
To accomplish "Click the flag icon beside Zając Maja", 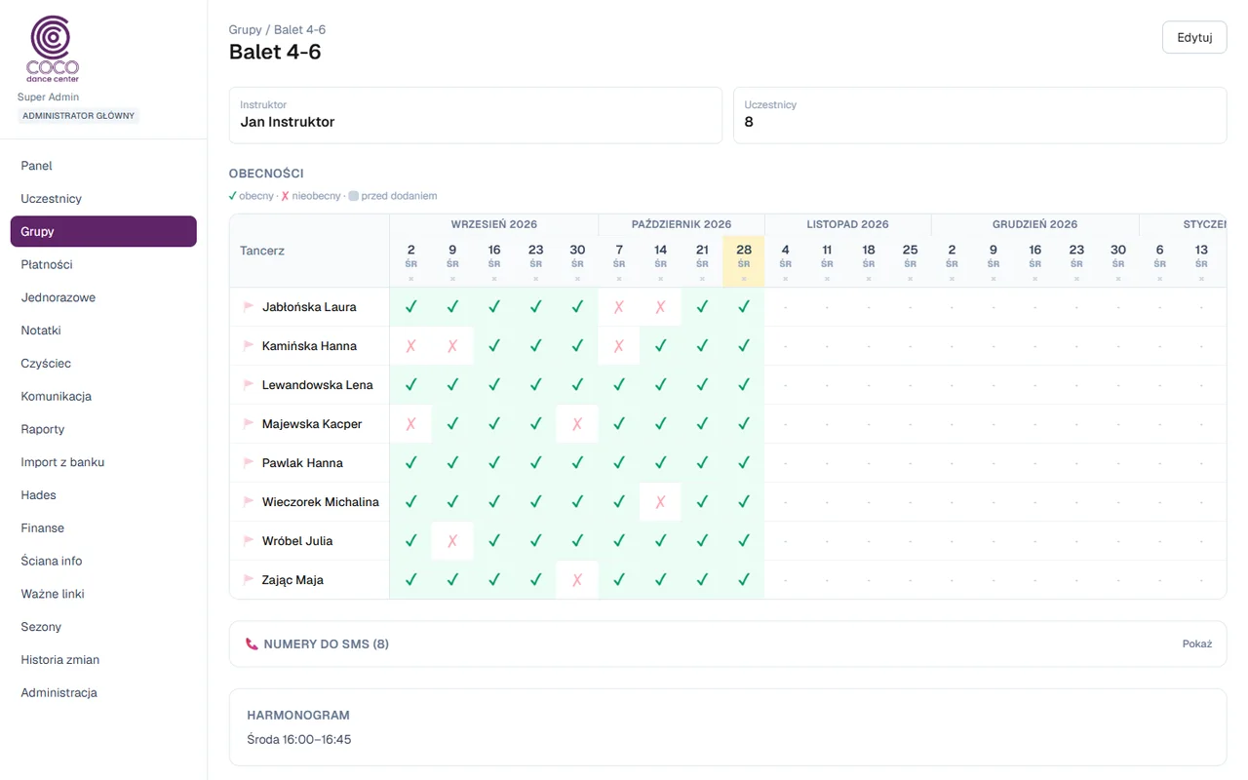I will [249, 580].
